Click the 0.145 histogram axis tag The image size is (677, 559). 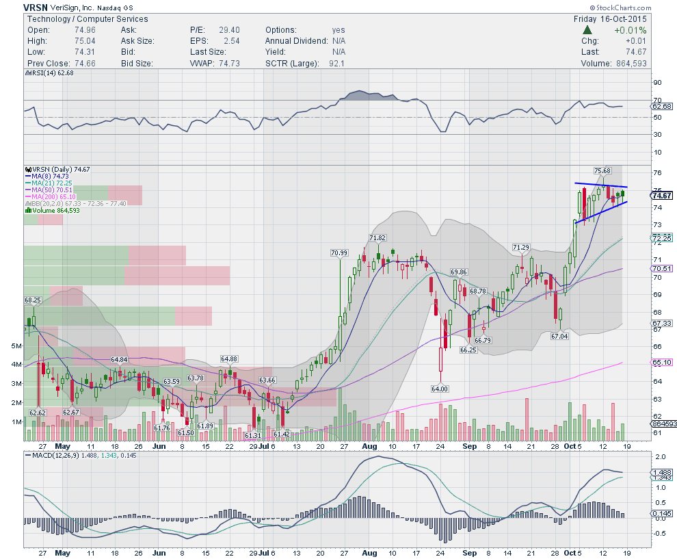point(662,514)
